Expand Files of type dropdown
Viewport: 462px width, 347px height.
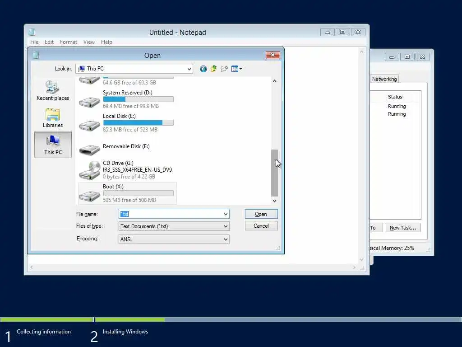click(226, 226)
